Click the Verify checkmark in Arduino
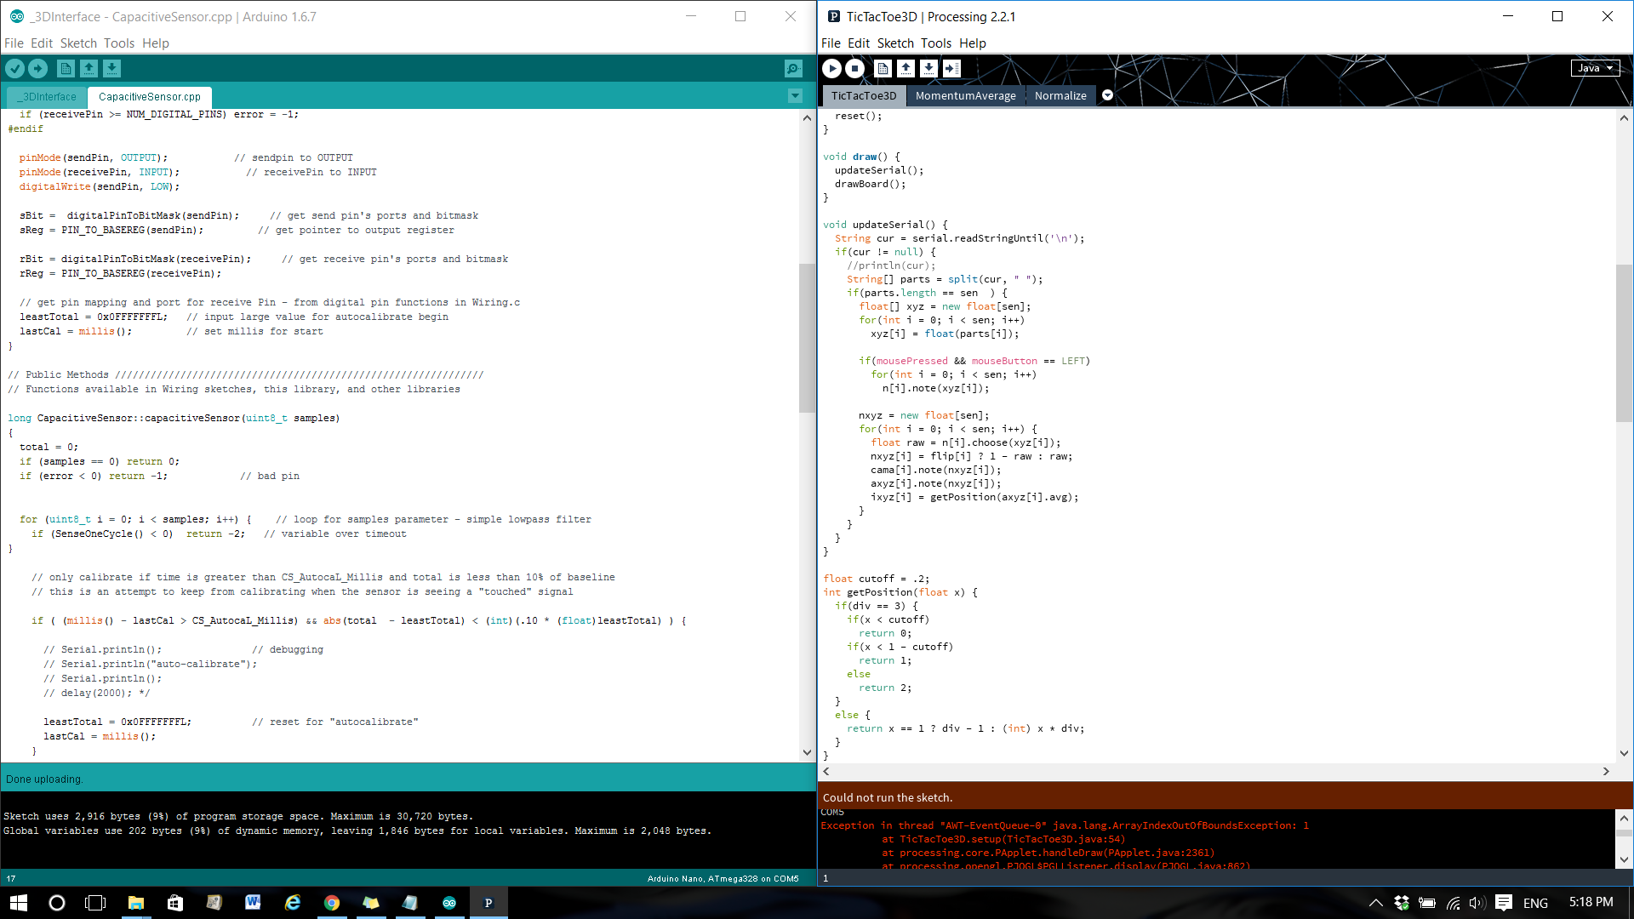Image resolution: width=1634 pixels, height=919 pixels. coord(14,69)
